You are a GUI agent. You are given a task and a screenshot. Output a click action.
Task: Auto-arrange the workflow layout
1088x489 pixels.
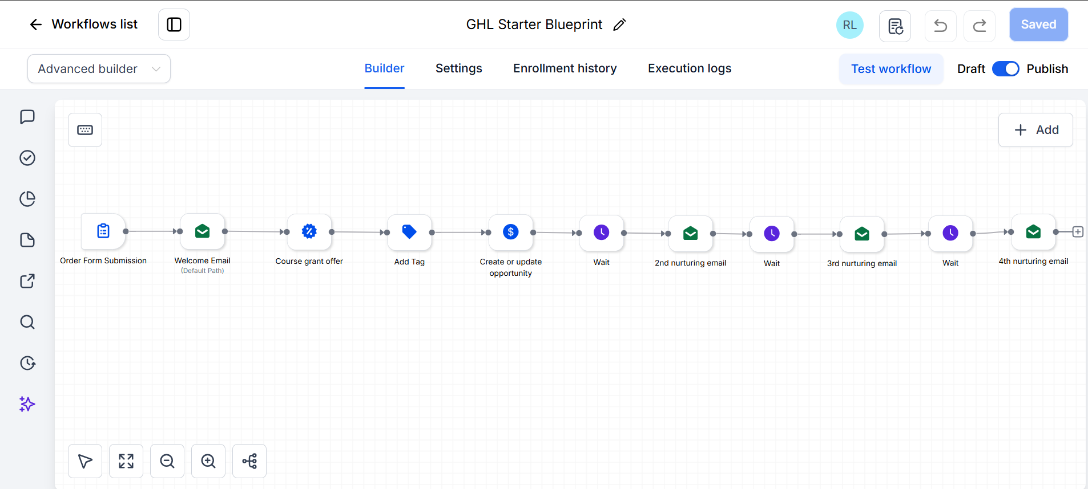(249, 461)
